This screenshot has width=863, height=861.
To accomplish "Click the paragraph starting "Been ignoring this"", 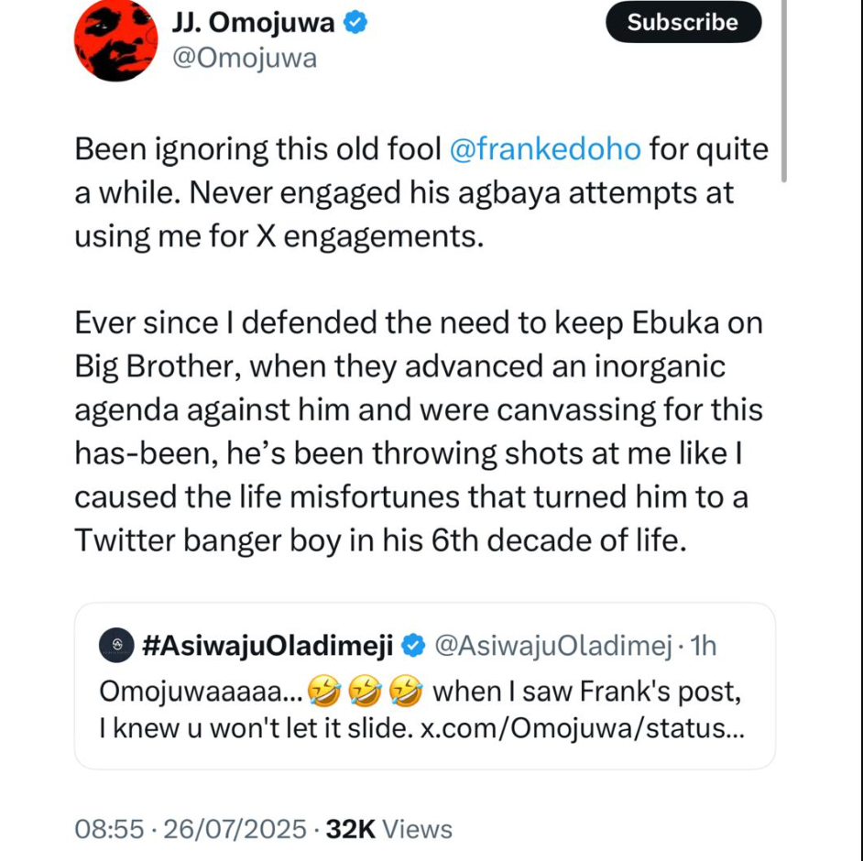I will [421, 191].
